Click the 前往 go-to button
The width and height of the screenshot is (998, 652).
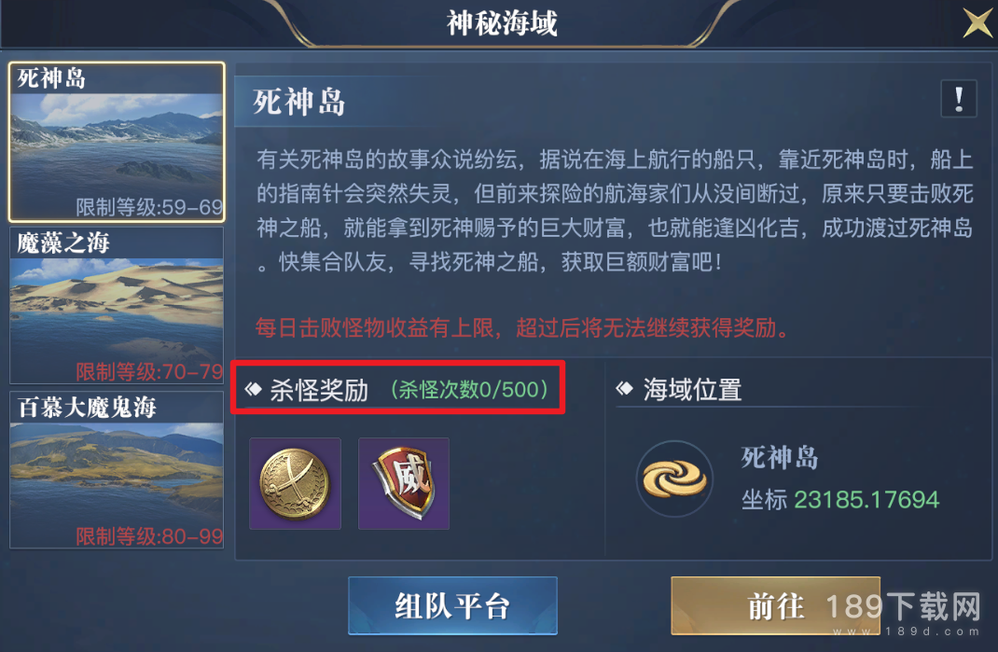[776, 605]
